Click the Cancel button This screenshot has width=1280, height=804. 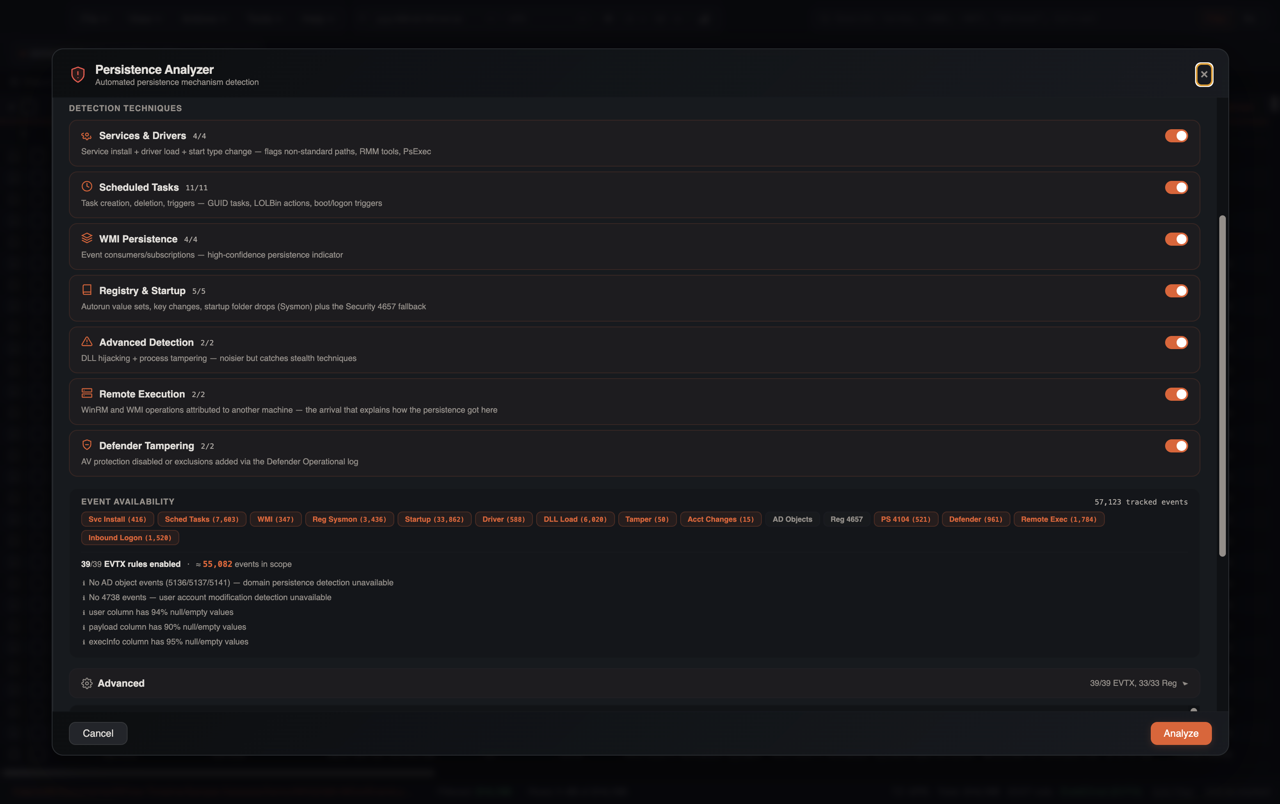coord(98,733)
